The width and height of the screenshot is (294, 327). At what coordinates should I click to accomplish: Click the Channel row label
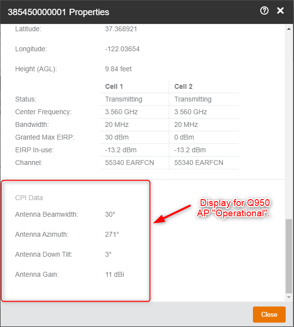29,163
